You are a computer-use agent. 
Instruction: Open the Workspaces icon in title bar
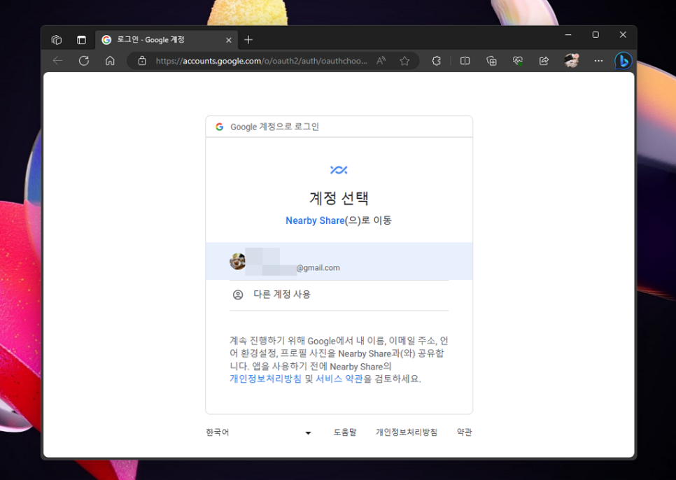coord(57,40)
